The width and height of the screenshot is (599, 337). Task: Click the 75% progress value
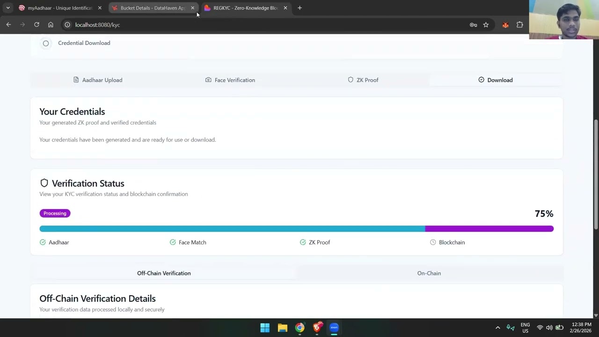pyautogui.click(x=544, y=213)
